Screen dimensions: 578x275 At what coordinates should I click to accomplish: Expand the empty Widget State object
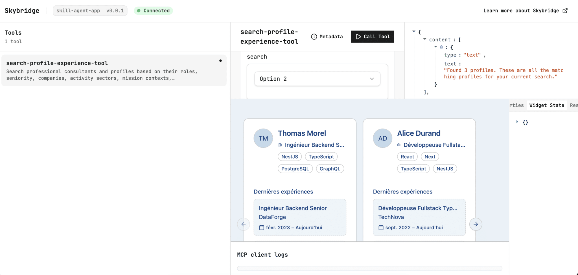517,122
